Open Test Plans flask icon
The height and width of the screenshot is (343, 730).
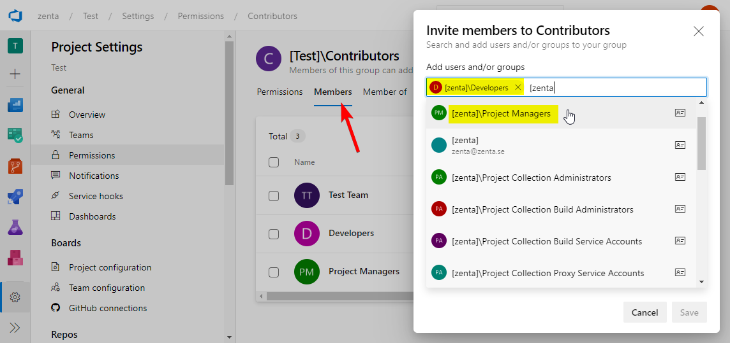pos(15,227)
